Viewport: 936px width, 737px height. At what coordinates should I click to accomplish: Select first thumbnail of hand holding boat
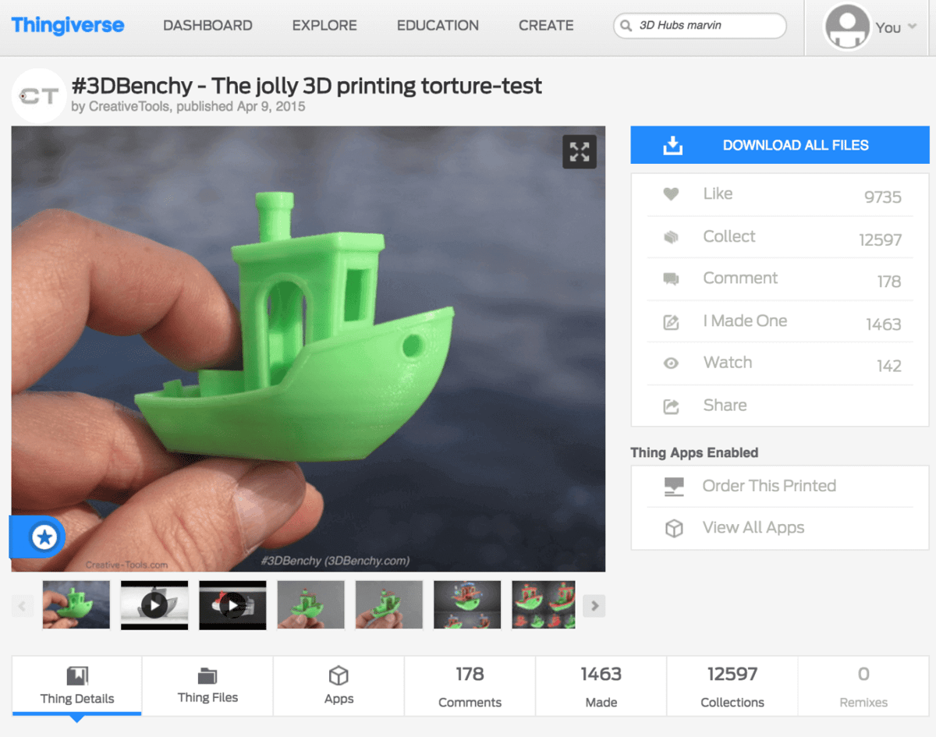coord(76,604)
